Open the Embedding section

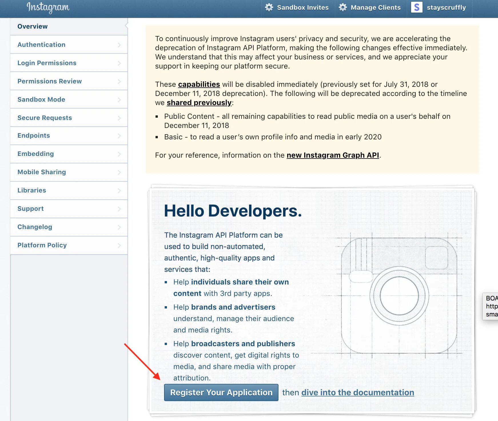69,154
